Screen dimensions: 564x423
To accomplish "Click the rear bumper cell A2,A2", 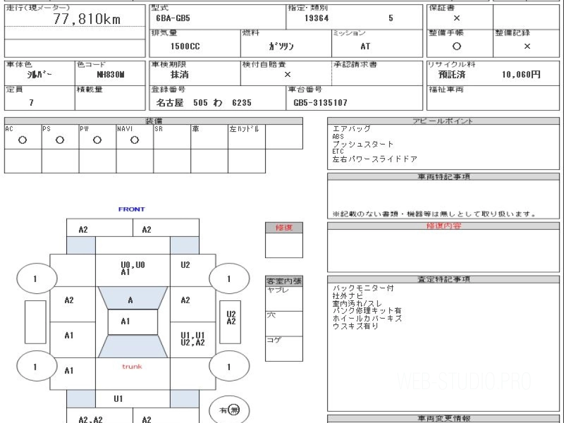I will tap(100, 416).
